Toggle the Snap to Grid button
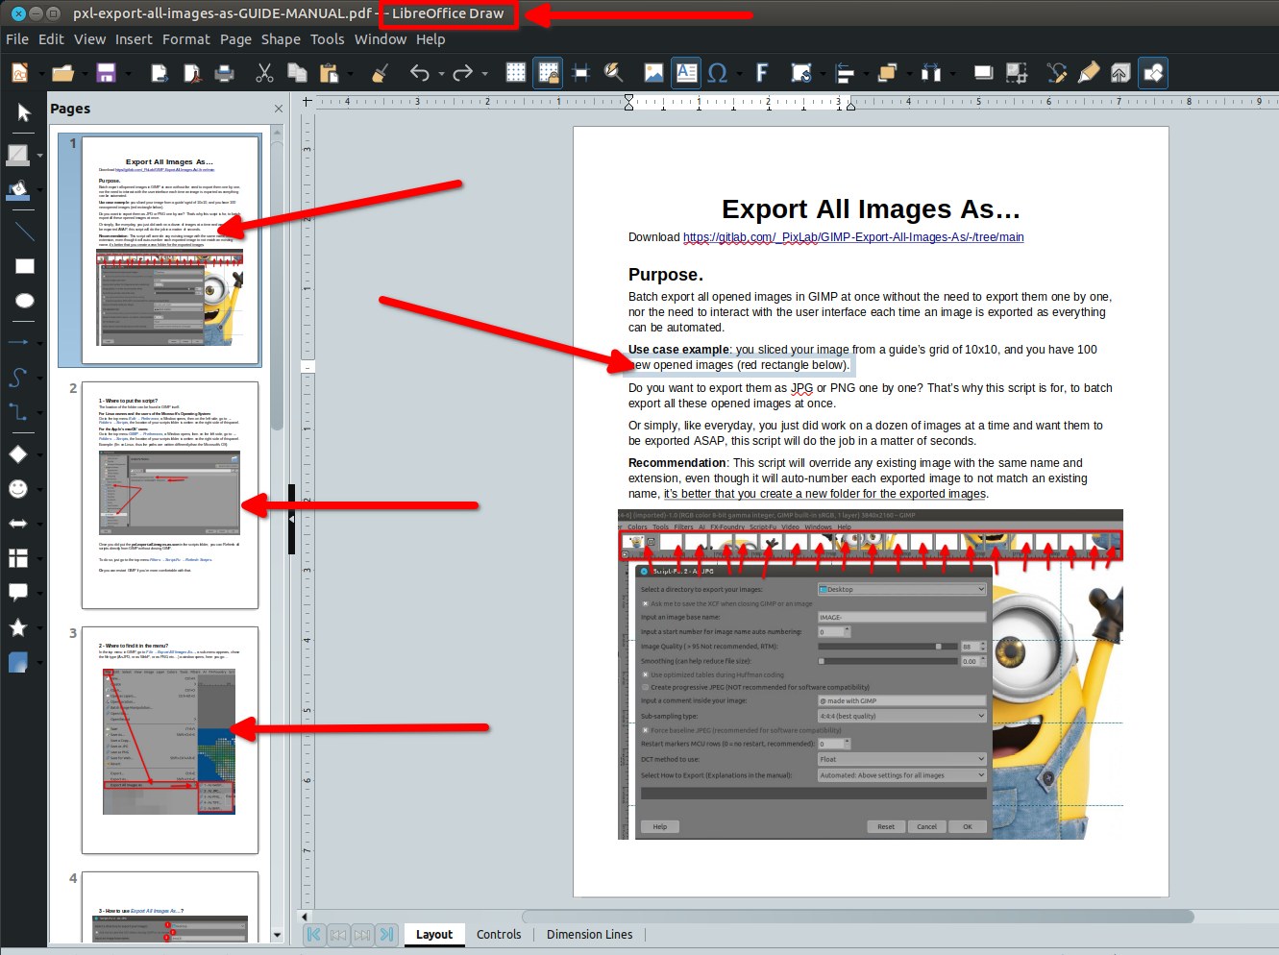 coord(549,73)
